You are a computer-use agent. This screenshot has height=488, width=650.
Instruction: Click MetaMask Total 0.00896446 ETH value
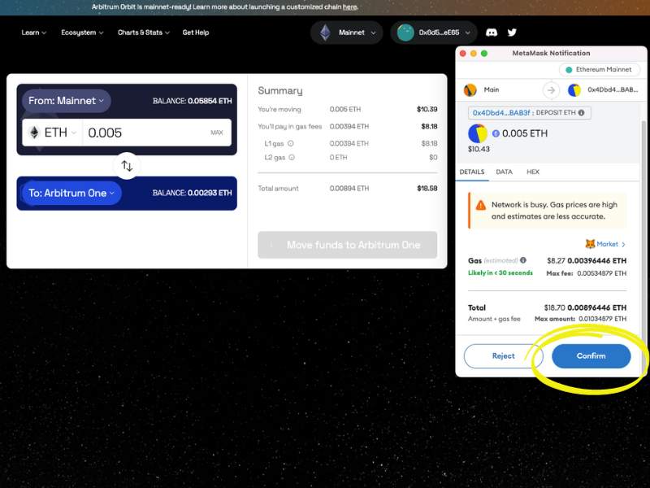pos(597,307)
